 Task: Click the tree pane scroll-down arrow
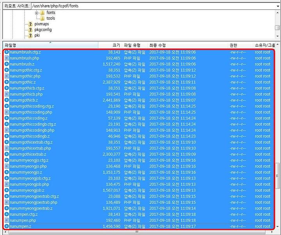[277, 36]
